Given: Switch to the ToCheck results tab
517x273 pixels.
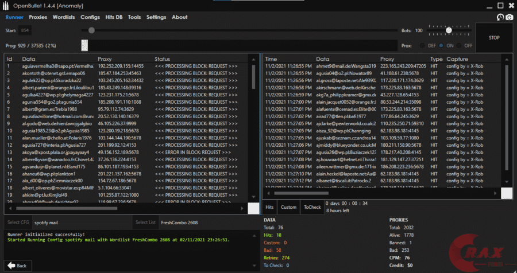Looking at the screenshot, I should tap(312, 207).
